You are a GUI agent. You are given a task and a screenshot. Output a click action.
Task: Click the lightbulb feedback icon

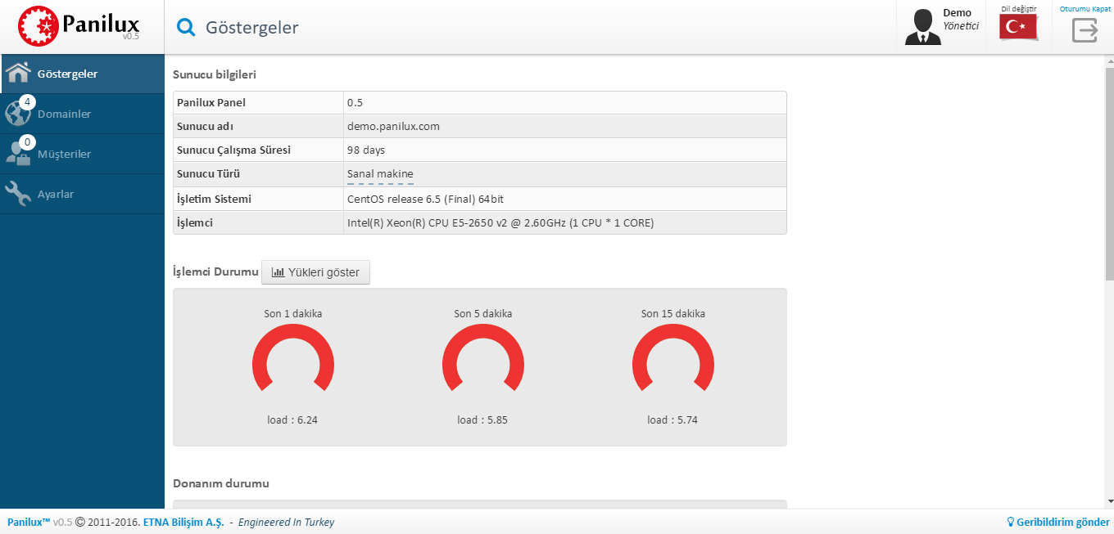point(1010,523)
